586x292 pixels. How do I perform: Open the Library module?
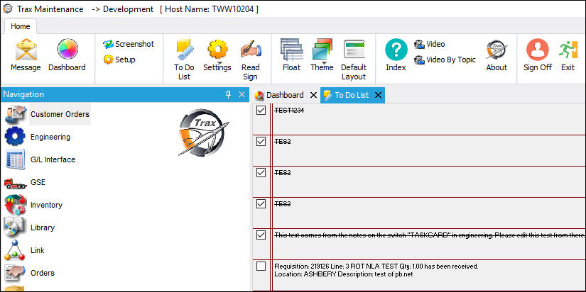coord(30,228)
